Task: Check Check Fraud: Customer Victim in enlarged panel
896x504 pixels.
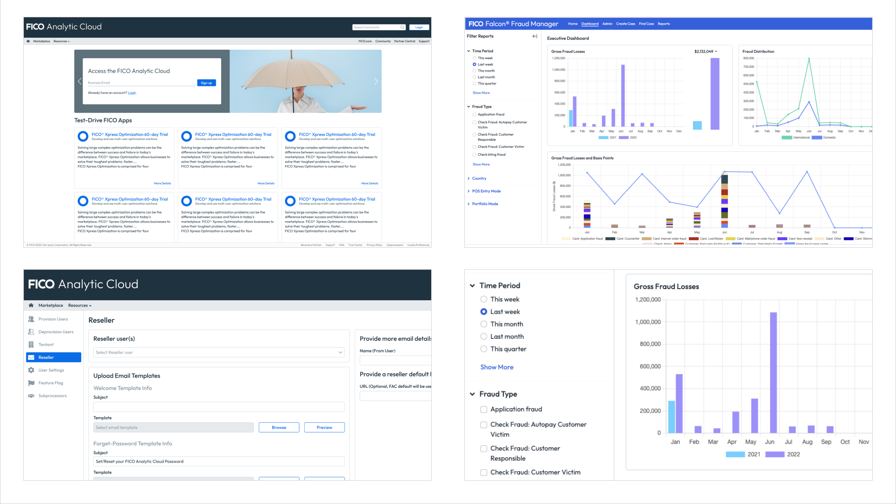Action: click(x=484, y=472)
